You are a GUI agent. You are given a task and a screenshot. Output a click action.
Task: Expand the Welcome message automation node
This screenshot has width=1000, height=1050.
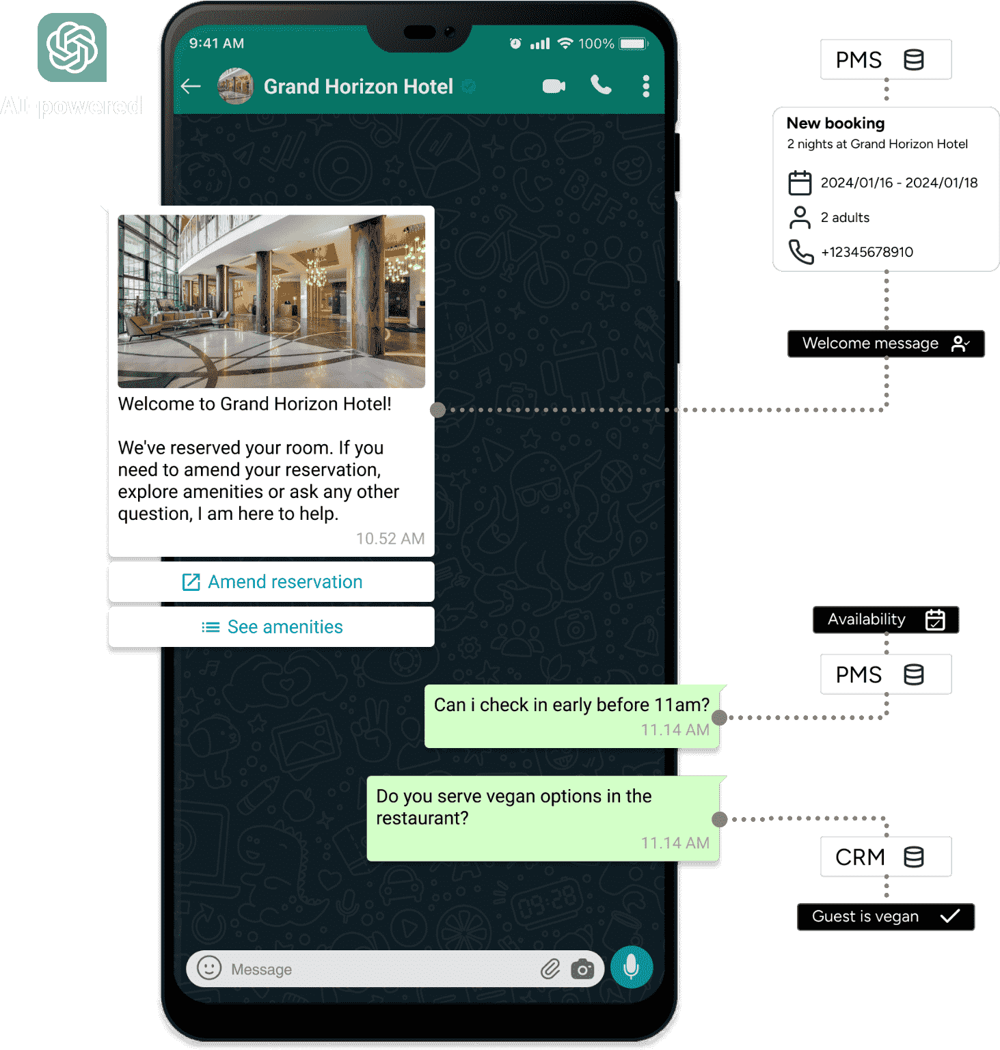tap(886, 344)
